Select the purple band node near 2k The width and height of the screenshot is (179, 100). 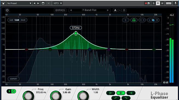click(109, 49)
